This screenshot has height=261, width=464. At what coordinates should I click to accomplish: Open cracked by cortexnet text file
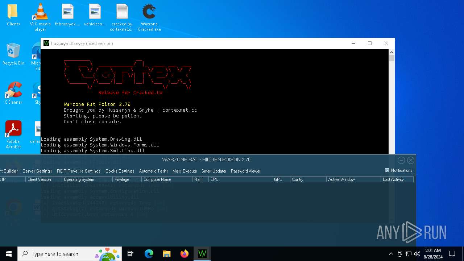point(122,17)
